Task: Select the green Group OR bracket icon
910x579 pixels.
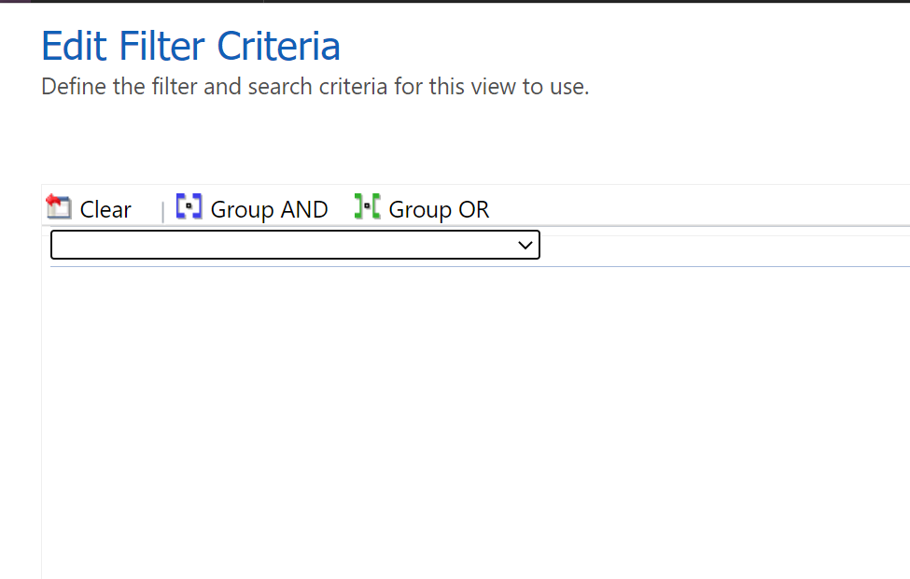Action: coord(368,206)
